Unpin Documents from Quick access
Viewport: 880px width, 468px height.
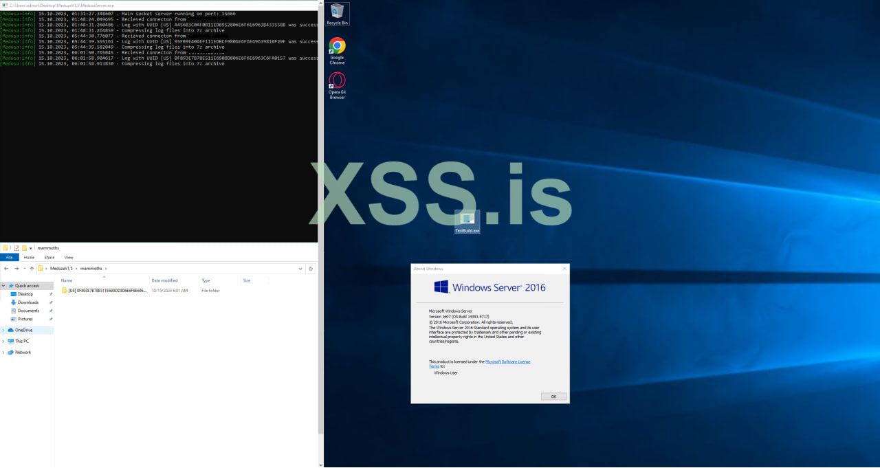click(x=52, y=311)
